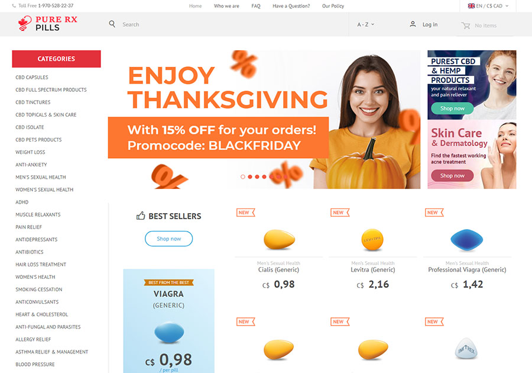The image size is (532, 373).
Task: Click into the Search field
Action: 231,24
